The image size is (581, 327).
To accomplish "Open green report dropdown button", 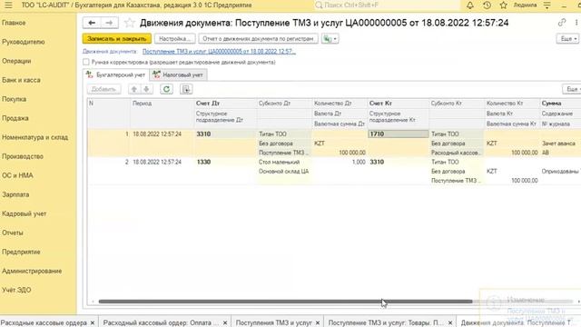I will pyautogui.click(x=330, y=38).
